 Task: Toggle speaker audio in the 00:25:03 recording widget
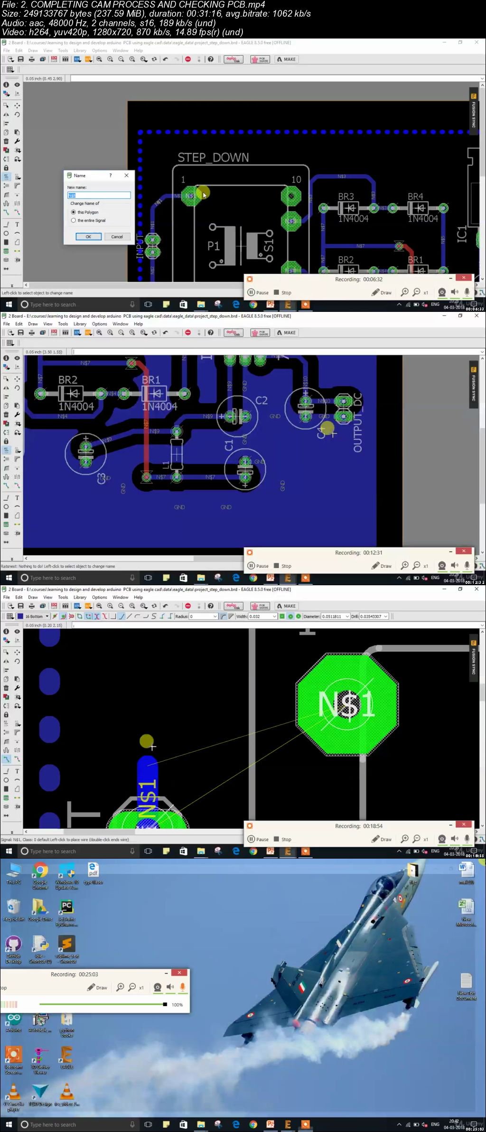[x=170, y=987]
